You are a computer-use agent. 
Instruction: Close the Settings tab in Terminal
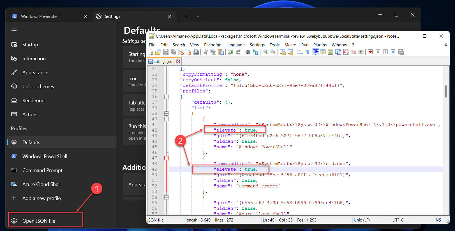[170, 16]
